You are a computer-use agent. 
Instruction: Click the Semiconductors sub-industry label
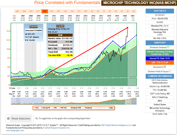click(x=160, y=83)
